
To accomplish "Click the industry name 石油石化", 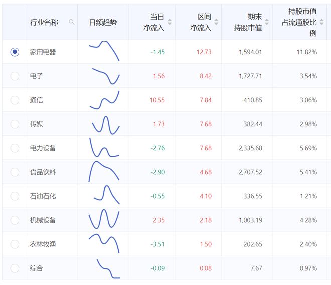I will 43,196.
